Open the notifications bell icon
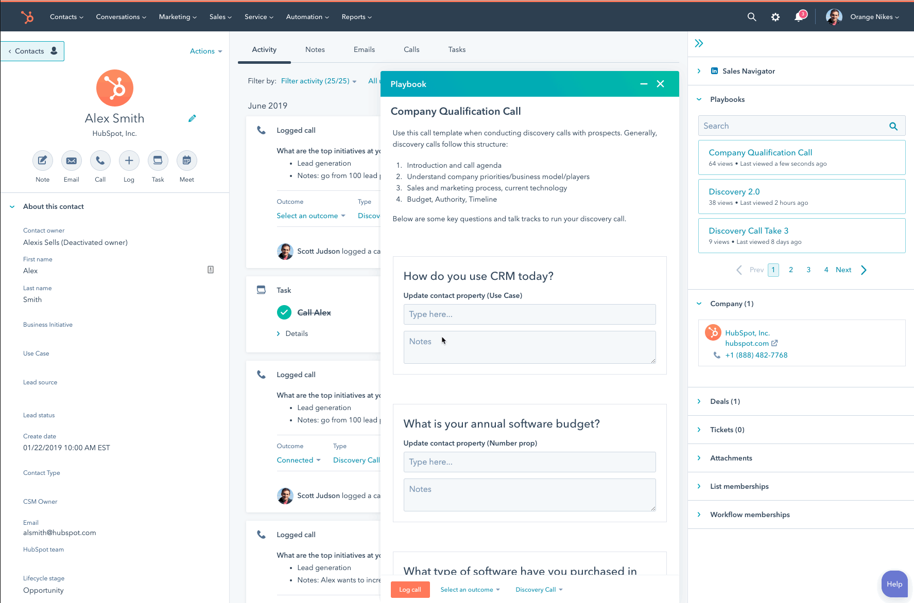 pyautogui.click(x=799, y=17)
